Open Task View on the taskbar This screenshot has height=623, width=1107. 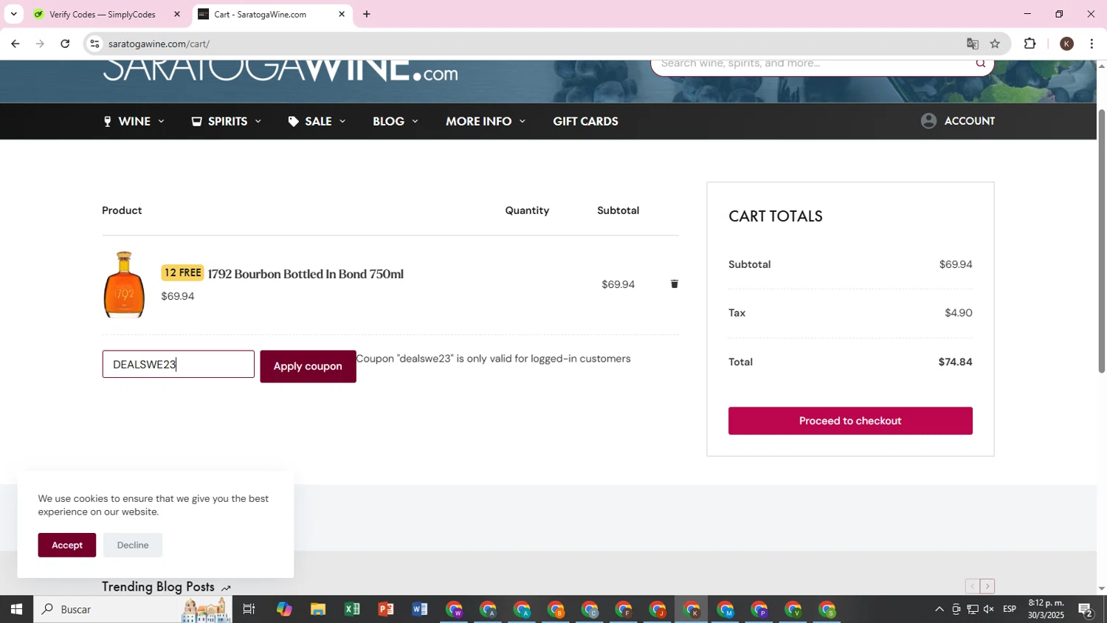click(249, 609)
